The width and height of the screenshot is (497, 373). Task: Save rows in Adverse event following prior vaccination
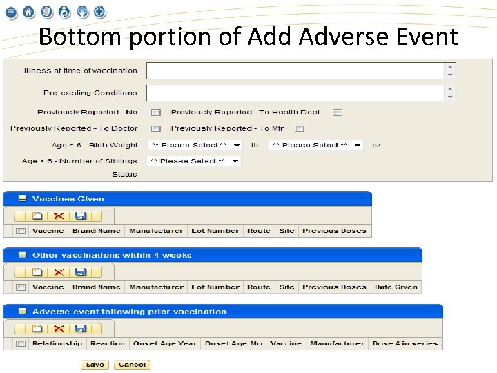pyautogui.click(x=81, y=328)
